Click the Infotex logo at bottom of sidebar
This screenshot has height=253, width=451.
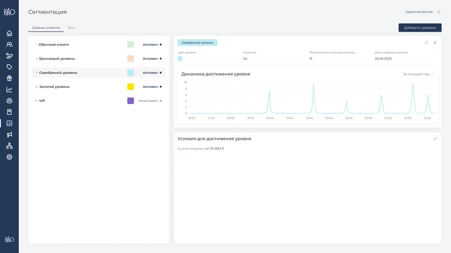pos(9,239)
